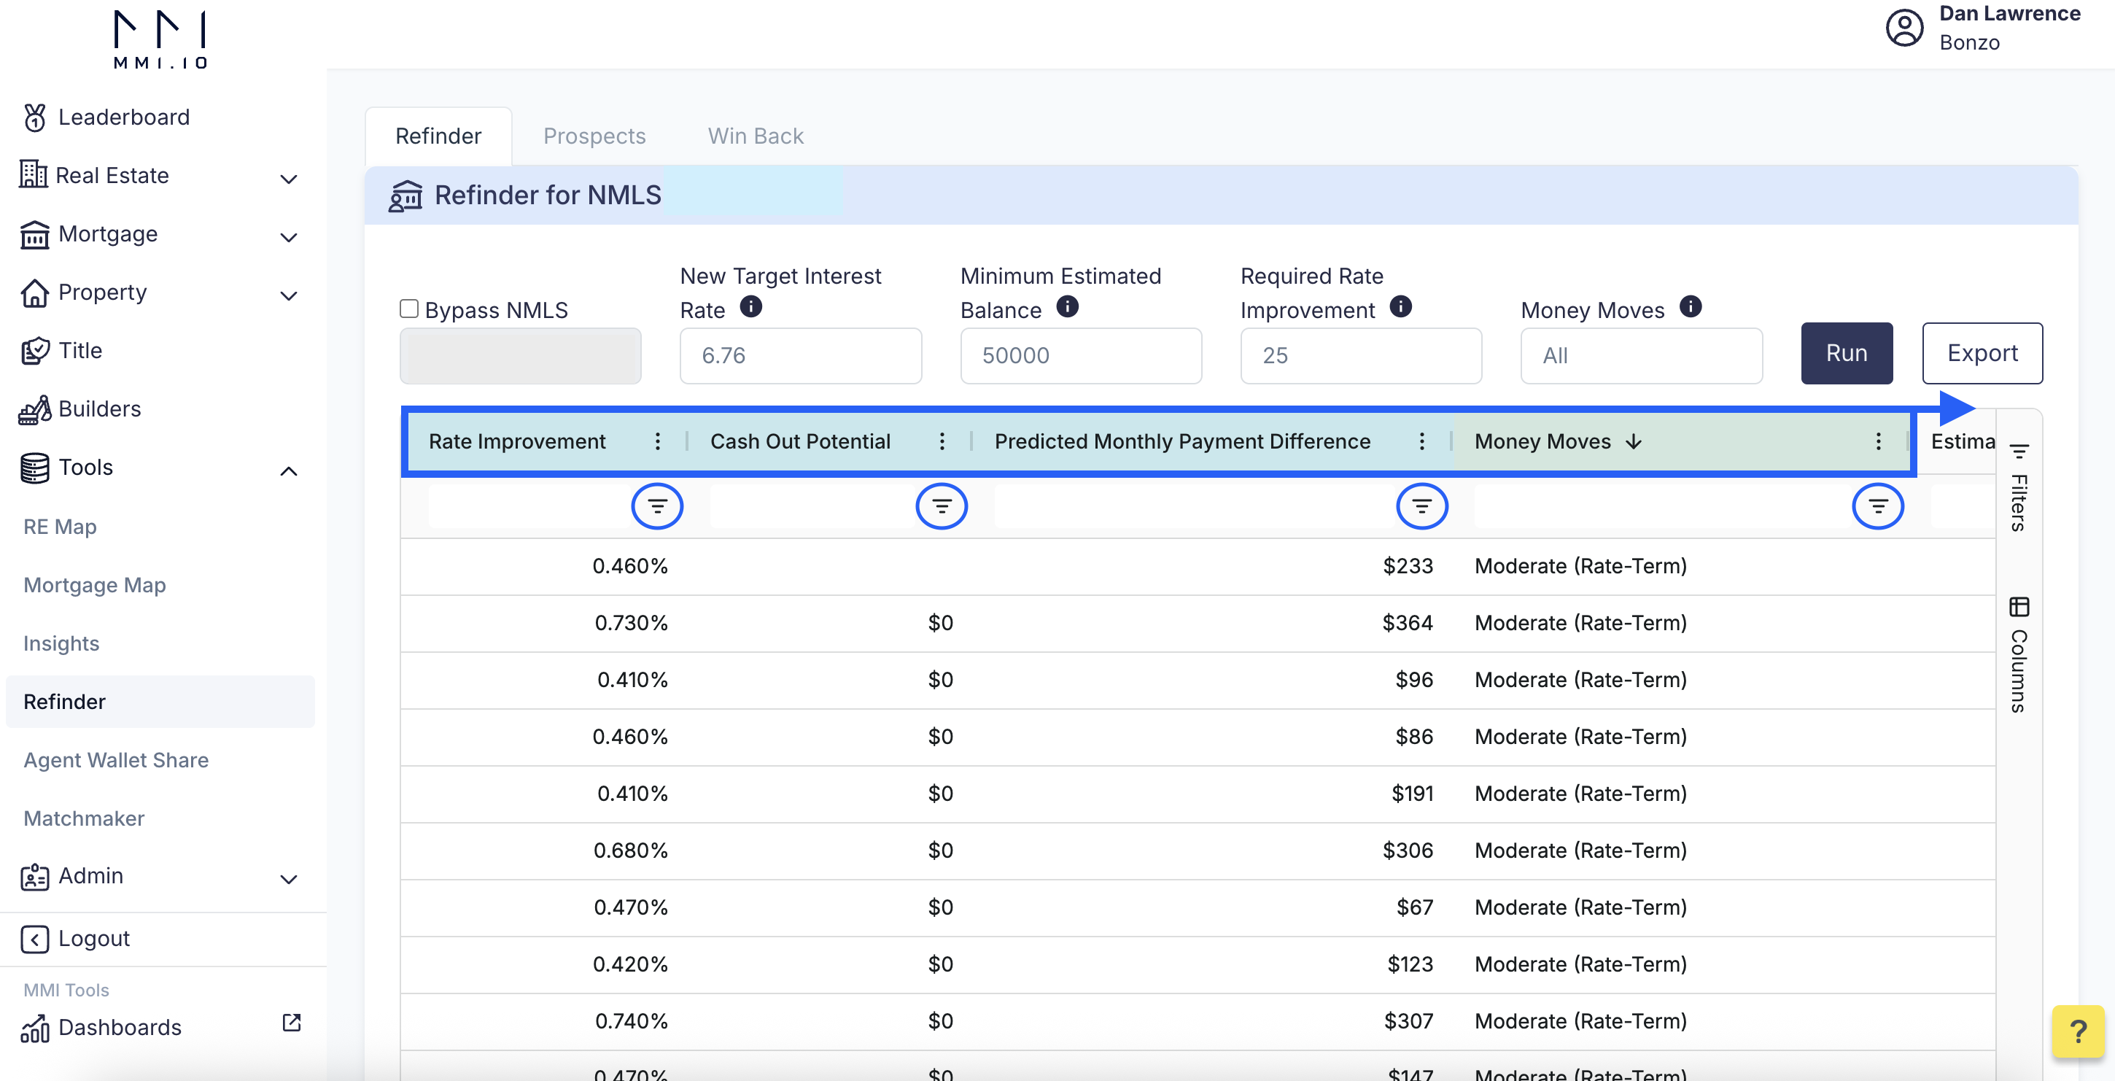This screenshot has width=2115, height=1081.
Task: Open Dashboards external link icon
Action: click(292, 1022)
